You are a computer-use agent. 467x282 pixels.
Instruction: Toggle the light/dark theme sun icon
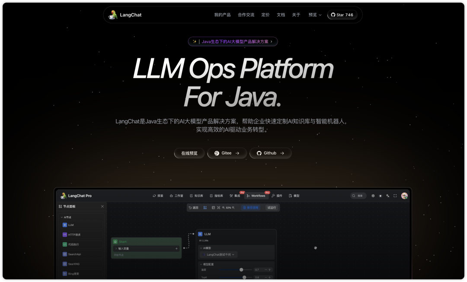(381, 196)
